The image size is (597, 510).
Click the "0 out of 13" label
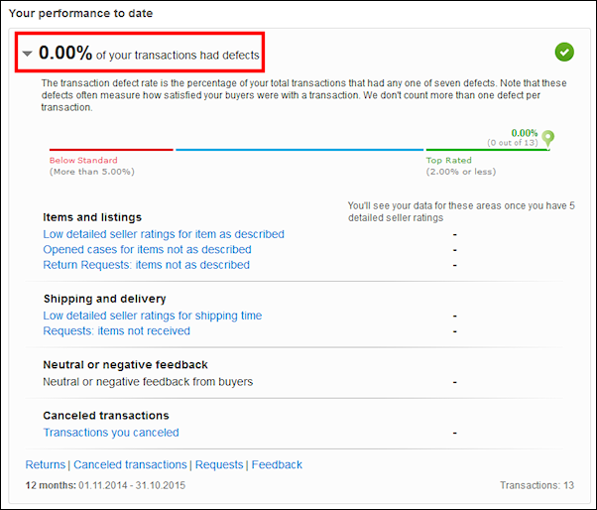pyautogui.click(x=513, y=143)
